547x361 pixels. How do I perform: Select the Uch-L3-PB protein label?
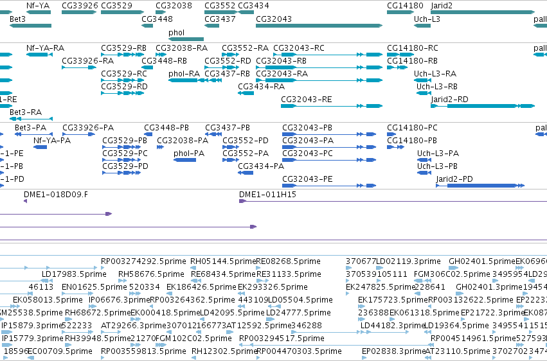[438, 166]
